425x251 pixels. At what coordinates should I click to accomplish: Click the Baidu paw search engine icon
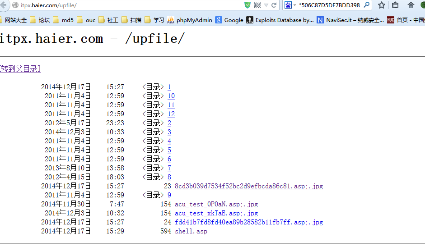click(288, 5)
